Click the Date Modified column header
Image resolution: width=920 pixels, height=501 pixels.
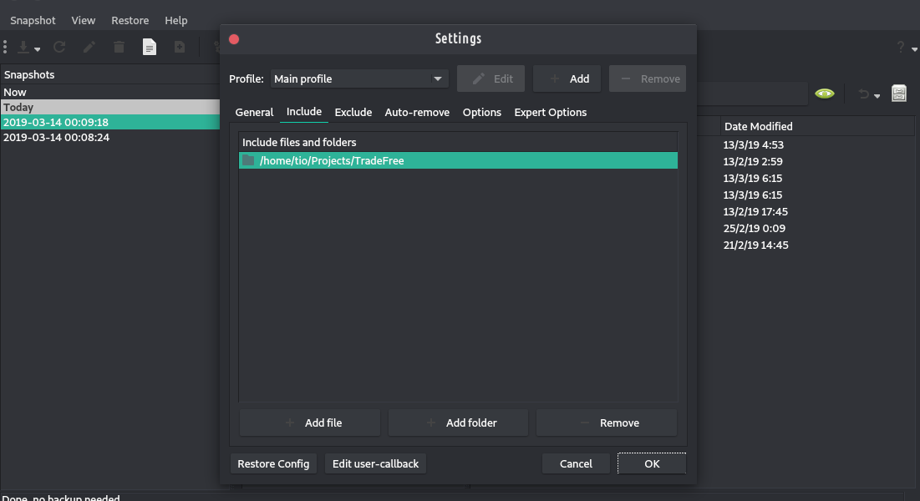click(x=758, y=126)
